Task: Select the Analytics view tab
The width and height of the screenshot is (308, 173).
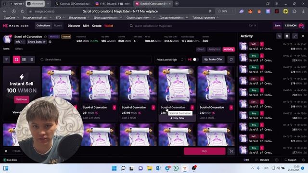Action: point(214,49)
